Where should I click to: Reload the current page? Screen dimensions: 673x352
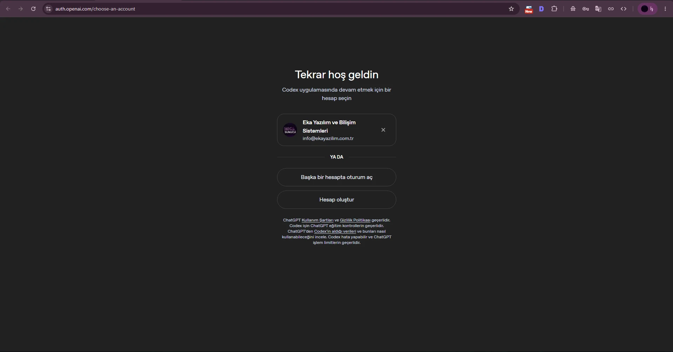point(33,9)
